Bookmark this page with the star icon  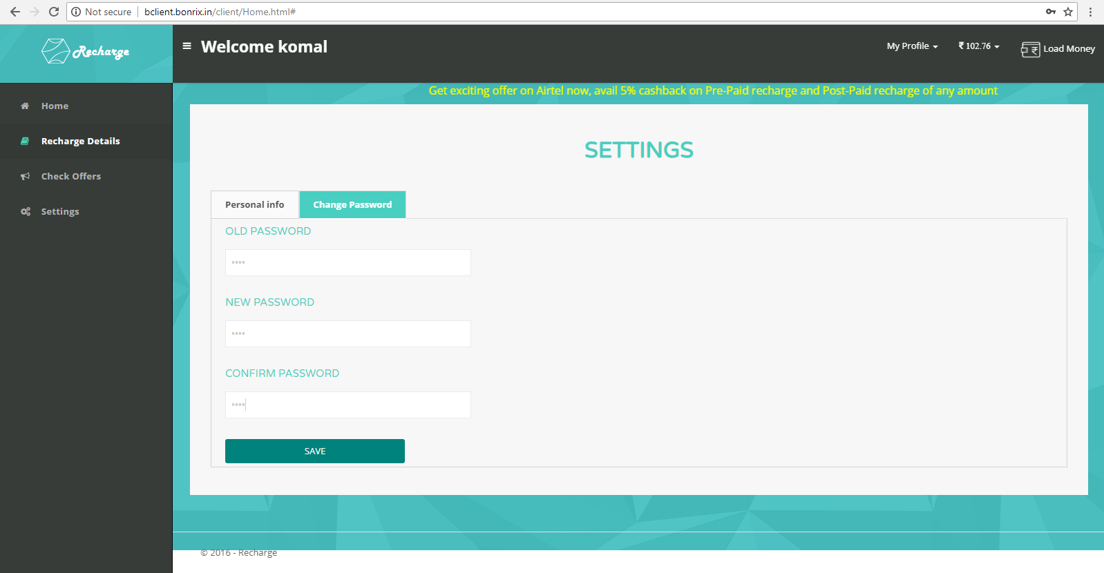click(1068, 12)
